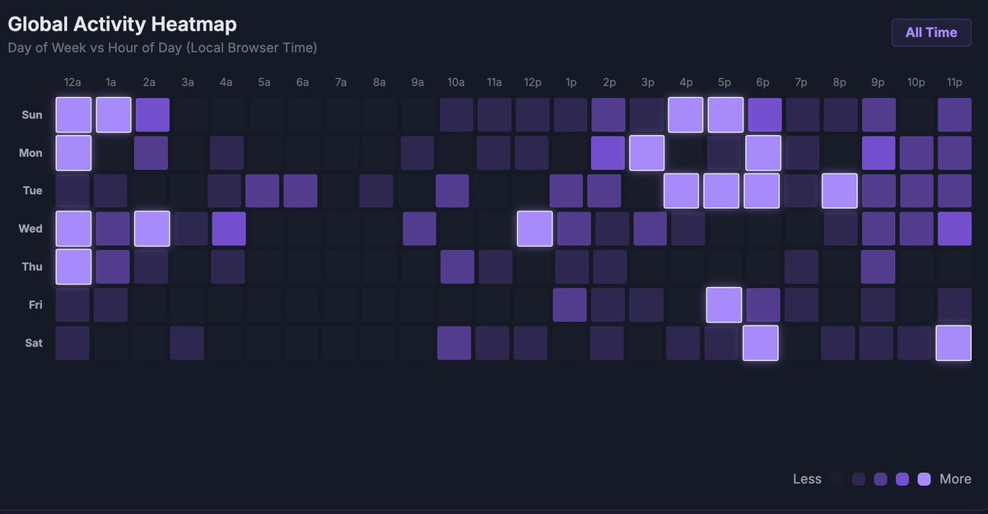Click the middle legend swatch
The height and width of the screenshot is (514, 988).
(x=881, y=479)
